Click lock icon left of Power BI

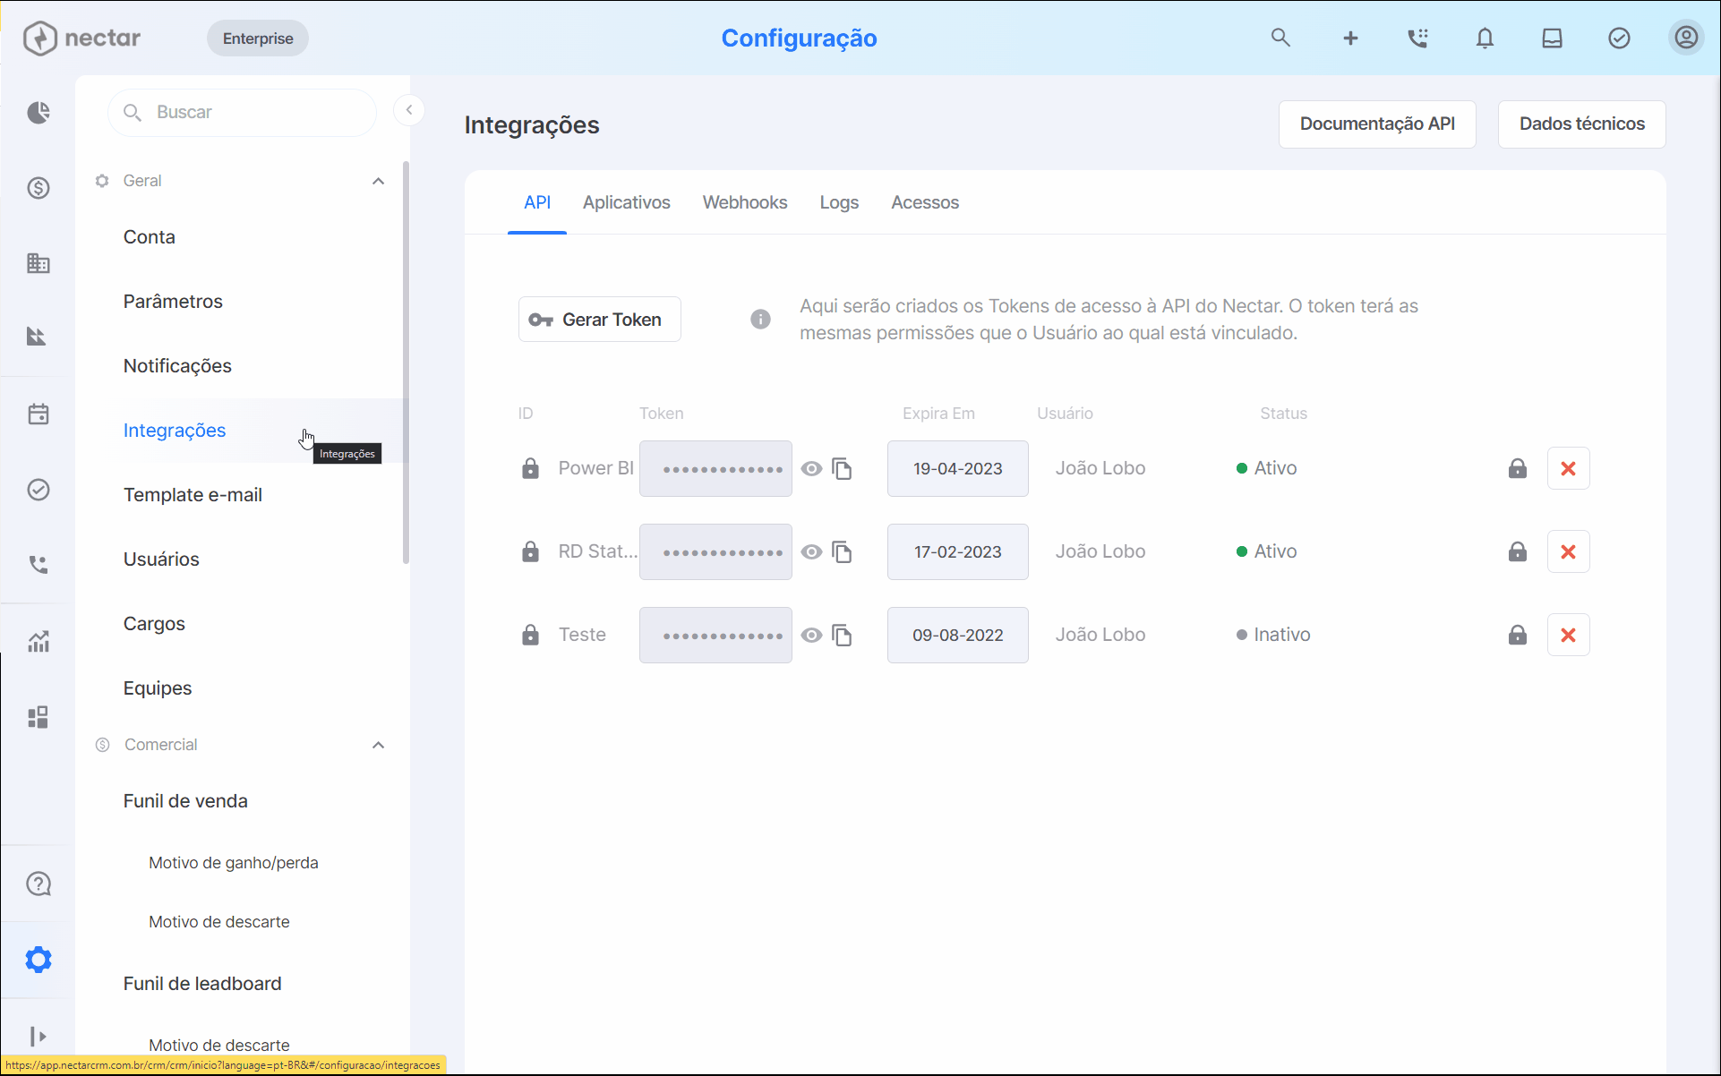point(530,468)
